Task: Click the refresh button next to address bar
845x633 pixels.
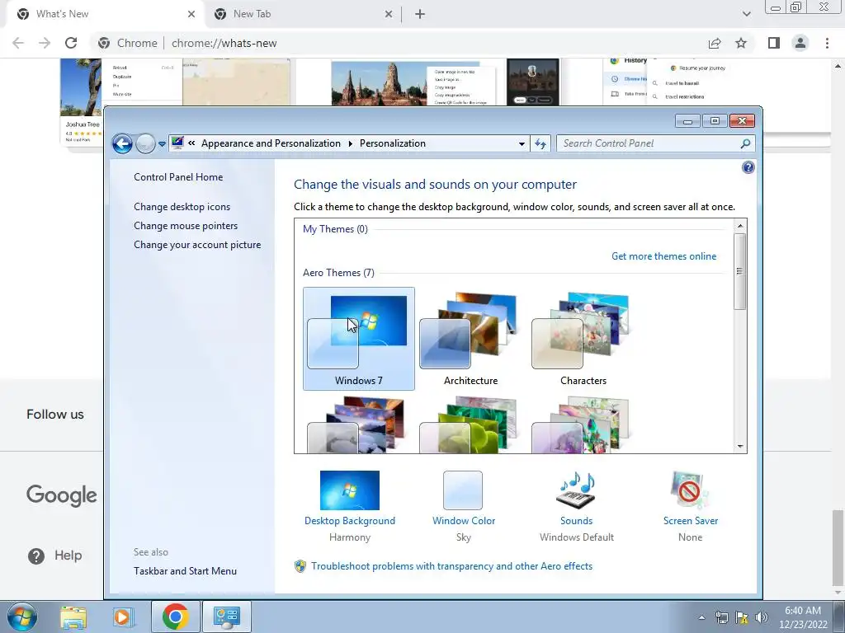Action: click(x=541, y=143)
